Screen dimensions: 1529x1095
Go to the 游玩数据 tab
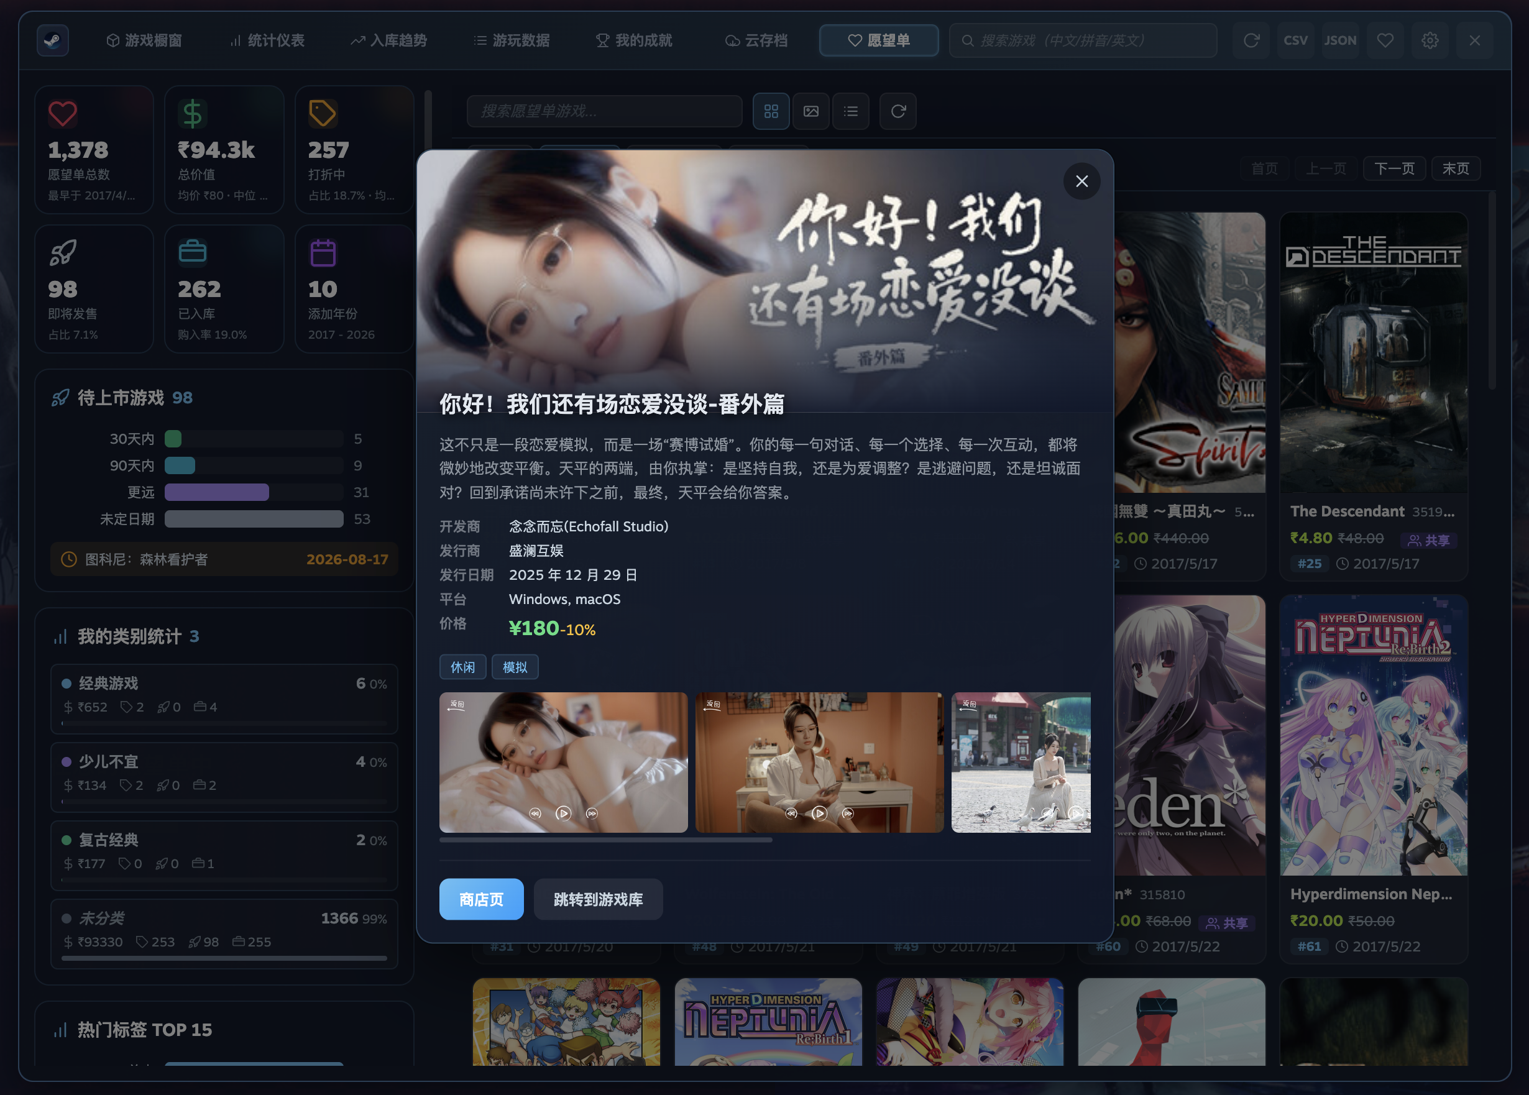pos(512,40)
